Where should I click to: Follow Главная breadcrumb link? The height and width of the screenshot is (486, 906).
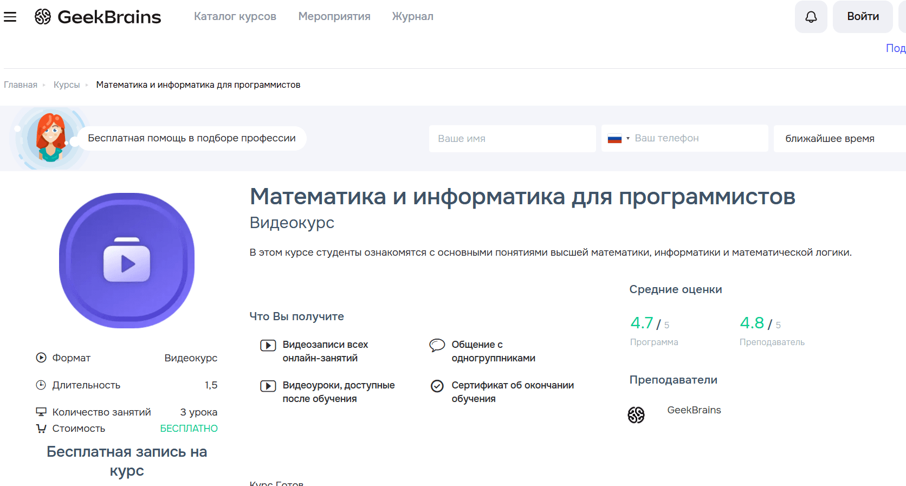click(21, 85)
